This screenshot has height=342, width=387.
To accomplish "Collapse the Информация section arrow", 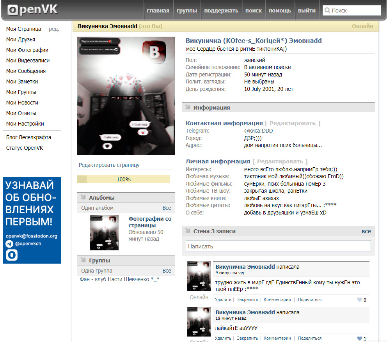I will coord(188,107).
